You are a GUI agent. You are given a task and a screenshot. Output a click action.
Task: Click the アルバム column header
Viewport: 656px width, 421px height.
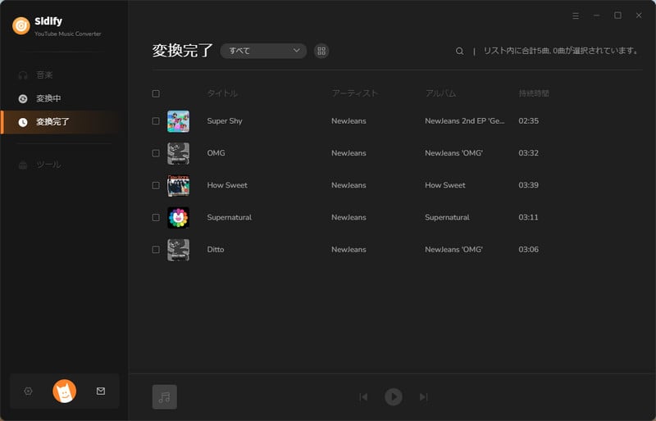(x=440, y=93)
